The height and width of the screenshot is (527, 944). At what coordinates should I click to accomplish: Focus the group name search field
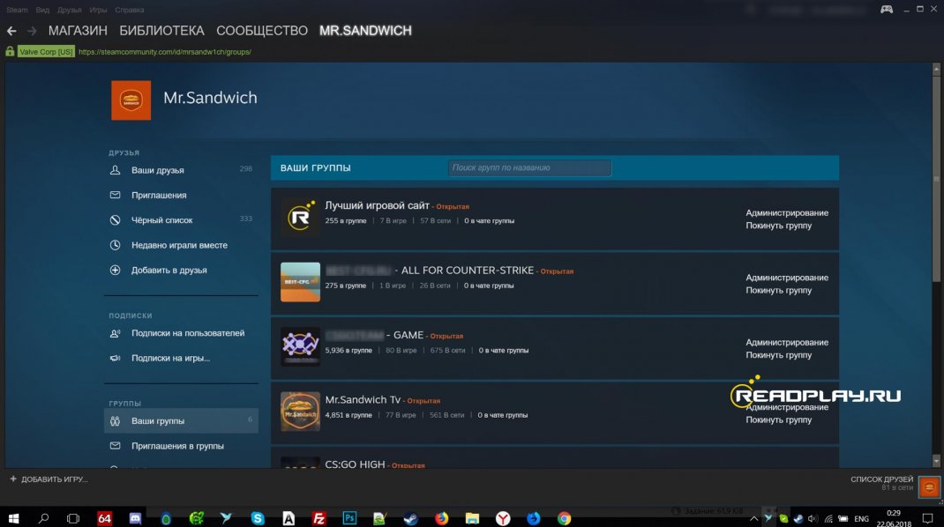[530, 167]
